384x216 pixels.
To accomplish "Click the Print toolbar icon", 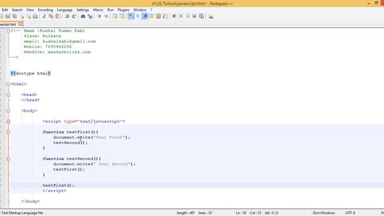I will tap(35, 16).
